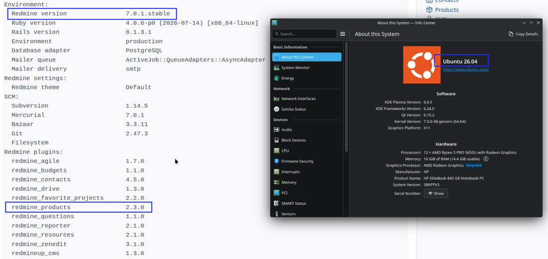
Task: Open the CPU information page
Action: (306, 150)
